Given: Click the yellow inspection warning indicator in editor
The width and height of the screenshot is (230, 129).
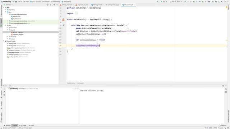Looking at the screenshot, I should pyautogui.click(x=227, y=7).
